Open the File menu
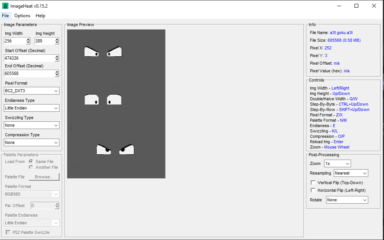 click(x=5, y=16)
